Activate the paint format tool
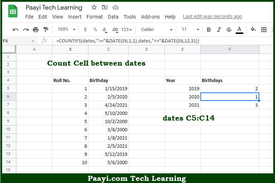Image resolution: width=275 pixels, height=183 pixels. tap(46, 30)
